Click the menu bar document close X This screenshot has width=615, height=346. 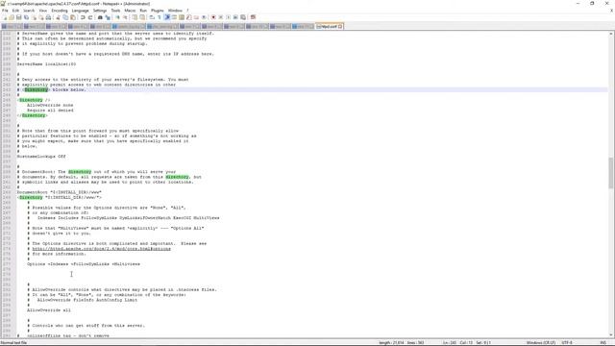[611, 11]
